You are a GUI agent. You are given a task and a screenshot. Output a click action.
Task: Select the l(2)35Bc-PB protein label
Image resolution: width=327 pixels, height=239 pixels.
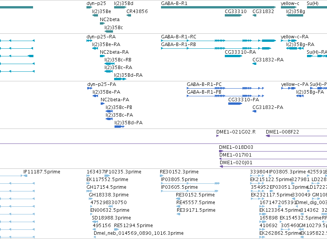point(119,107)
